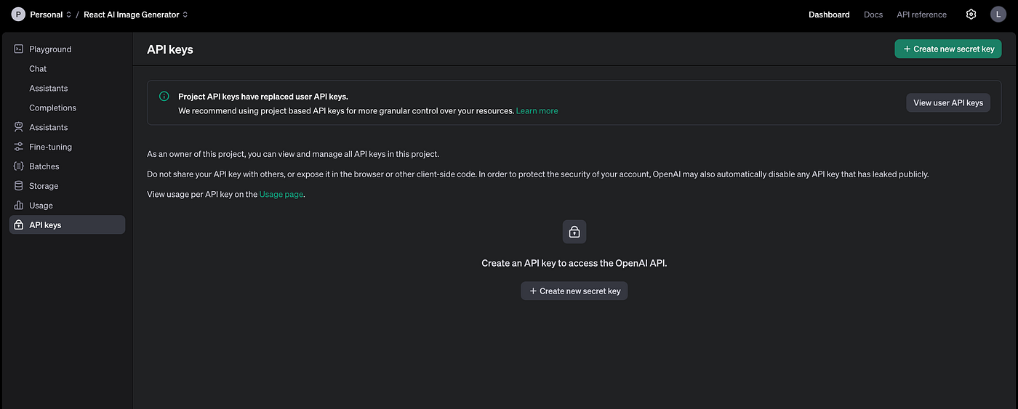Click the API keys page heading

pos(170,49)
